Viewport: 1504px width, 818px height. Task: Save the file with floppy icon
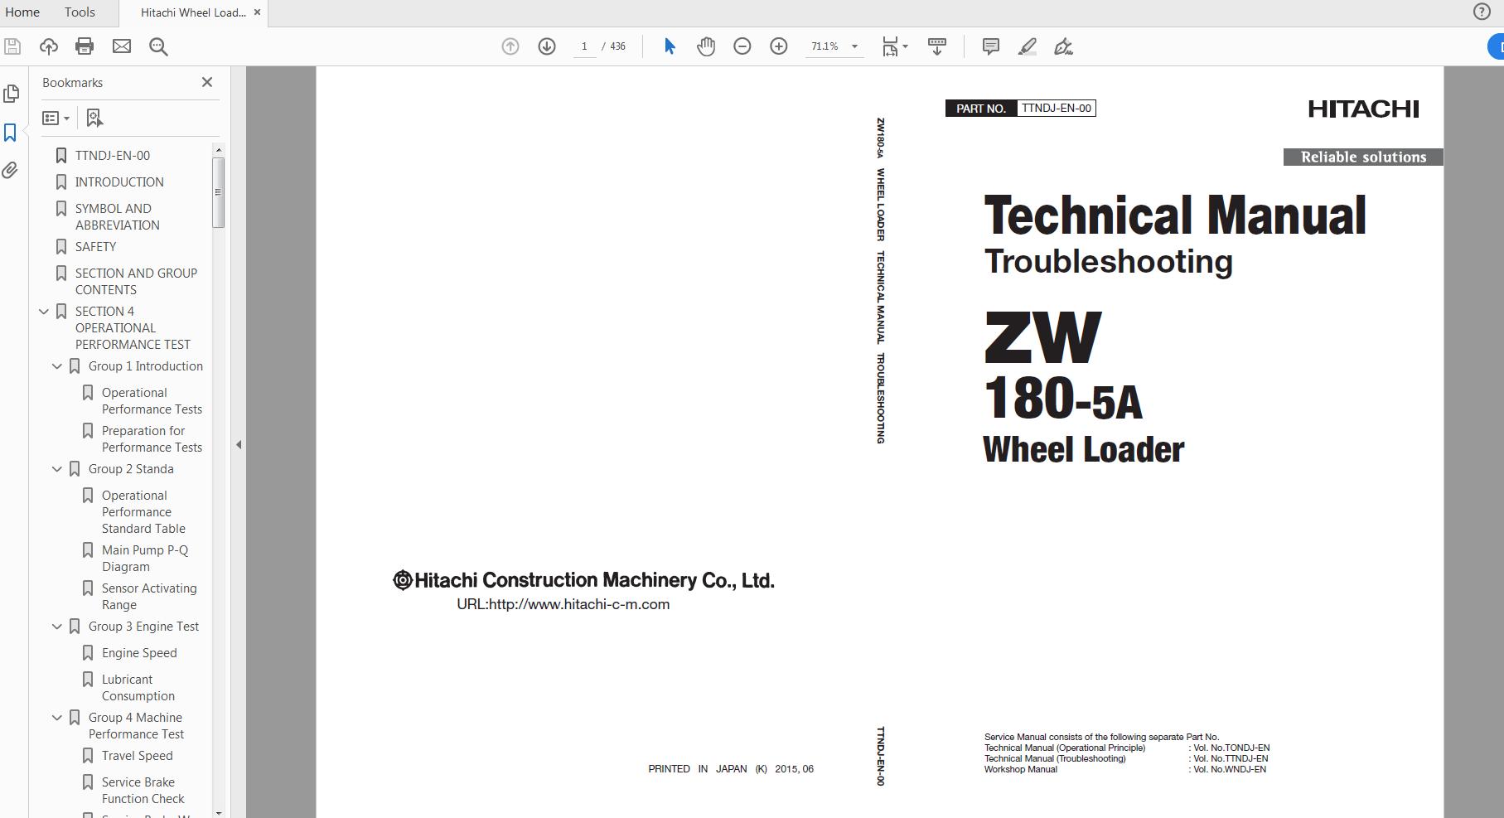tap(12, 46)
